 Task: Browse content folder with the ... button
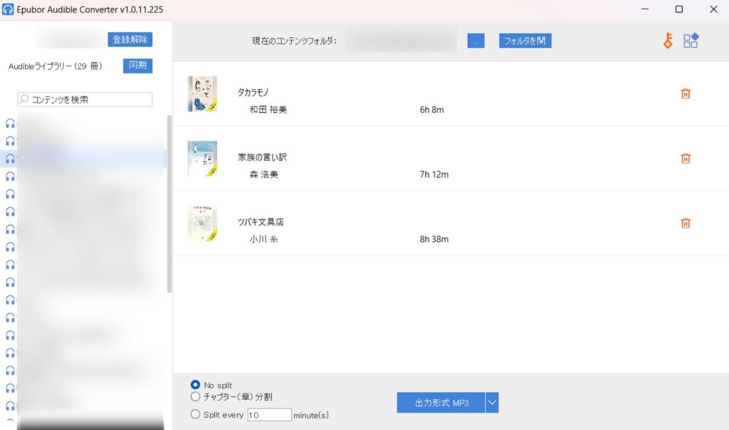(x=476, y=41)
